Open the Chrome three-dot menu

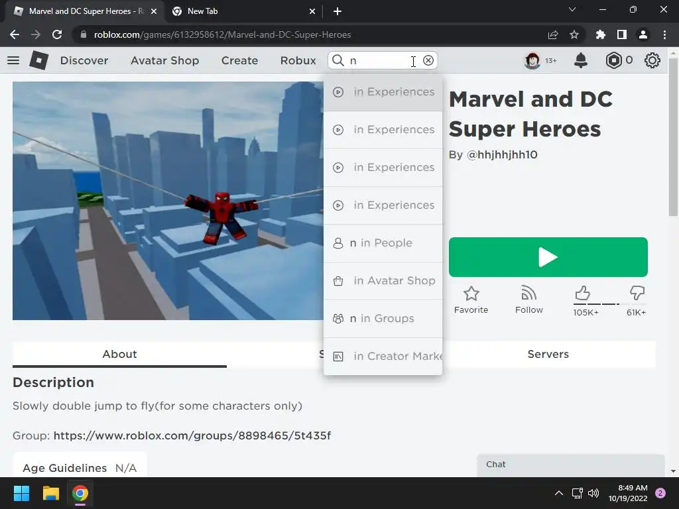[x=664, y=34]
